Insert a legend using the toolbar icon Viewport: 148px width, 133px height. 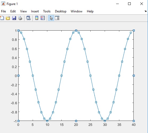pyautogui.click(x=43, y=18)
